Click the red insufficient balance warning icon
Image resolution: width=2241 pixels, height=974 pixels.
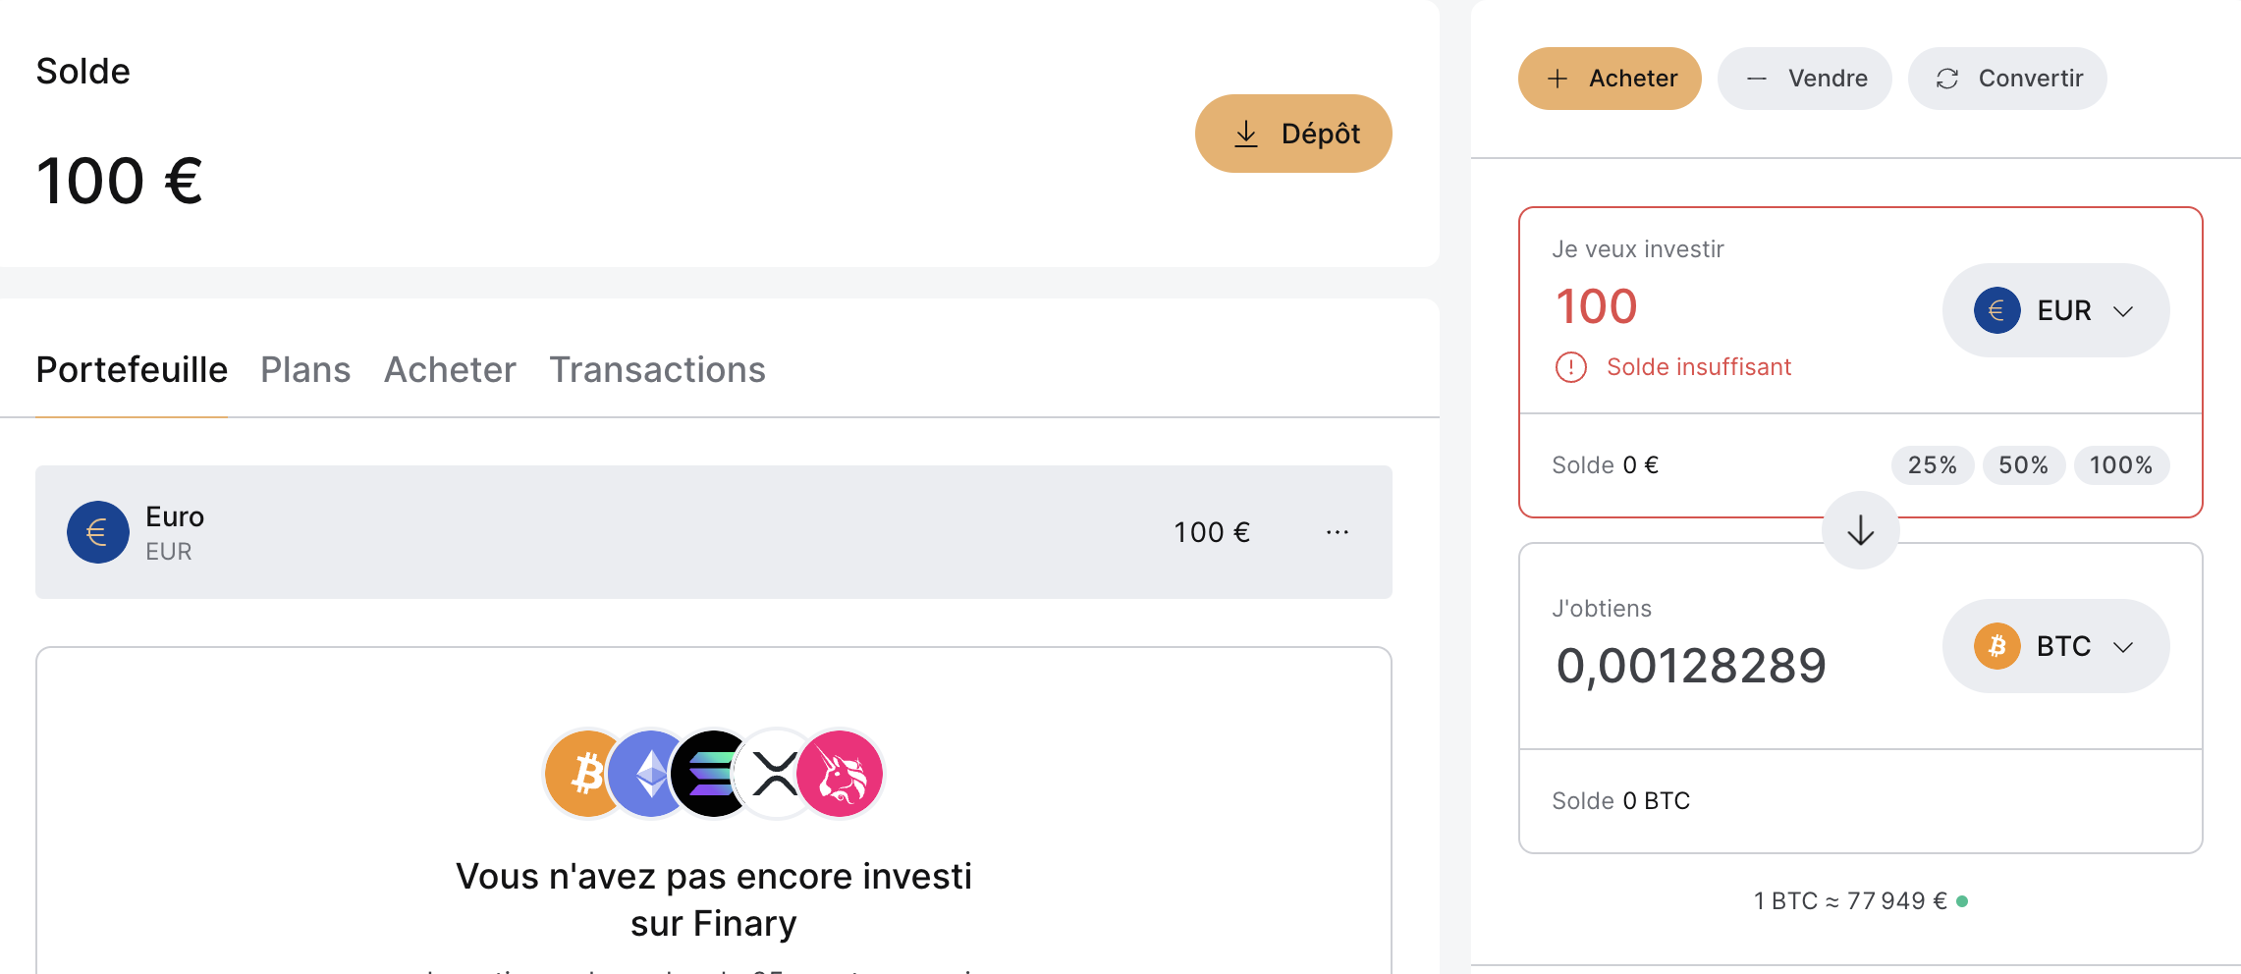click(x=1571, y=367)
